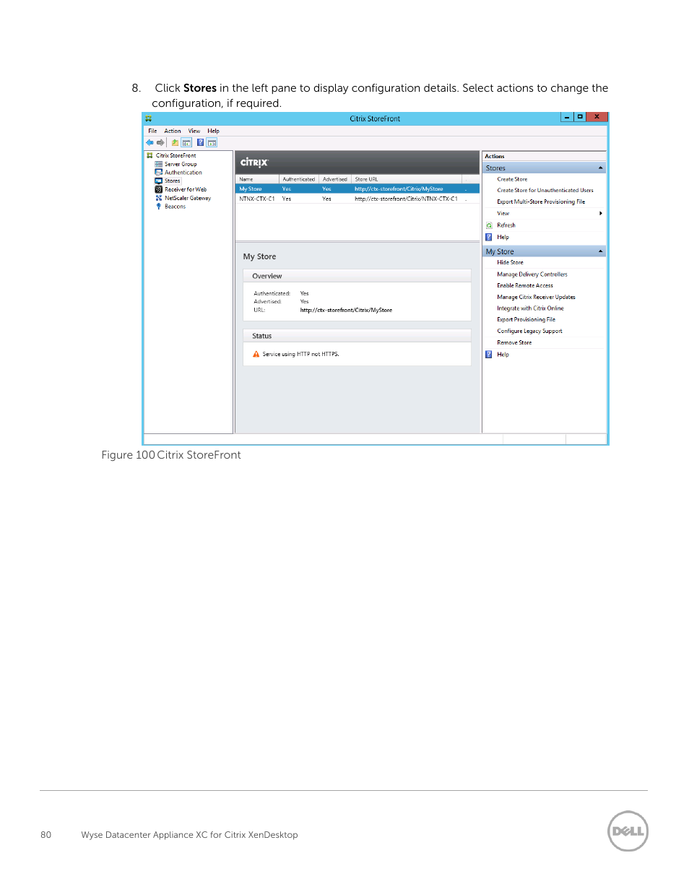This screenshot has height=892, width=689.
Task: Click the Authentication tree icon
Action: 158,173
